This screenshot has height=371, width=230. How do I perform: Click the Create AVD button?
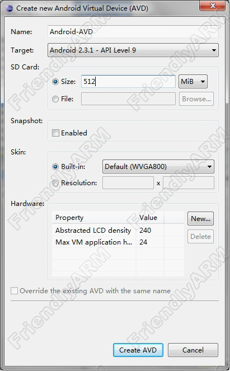pos(138,350)
